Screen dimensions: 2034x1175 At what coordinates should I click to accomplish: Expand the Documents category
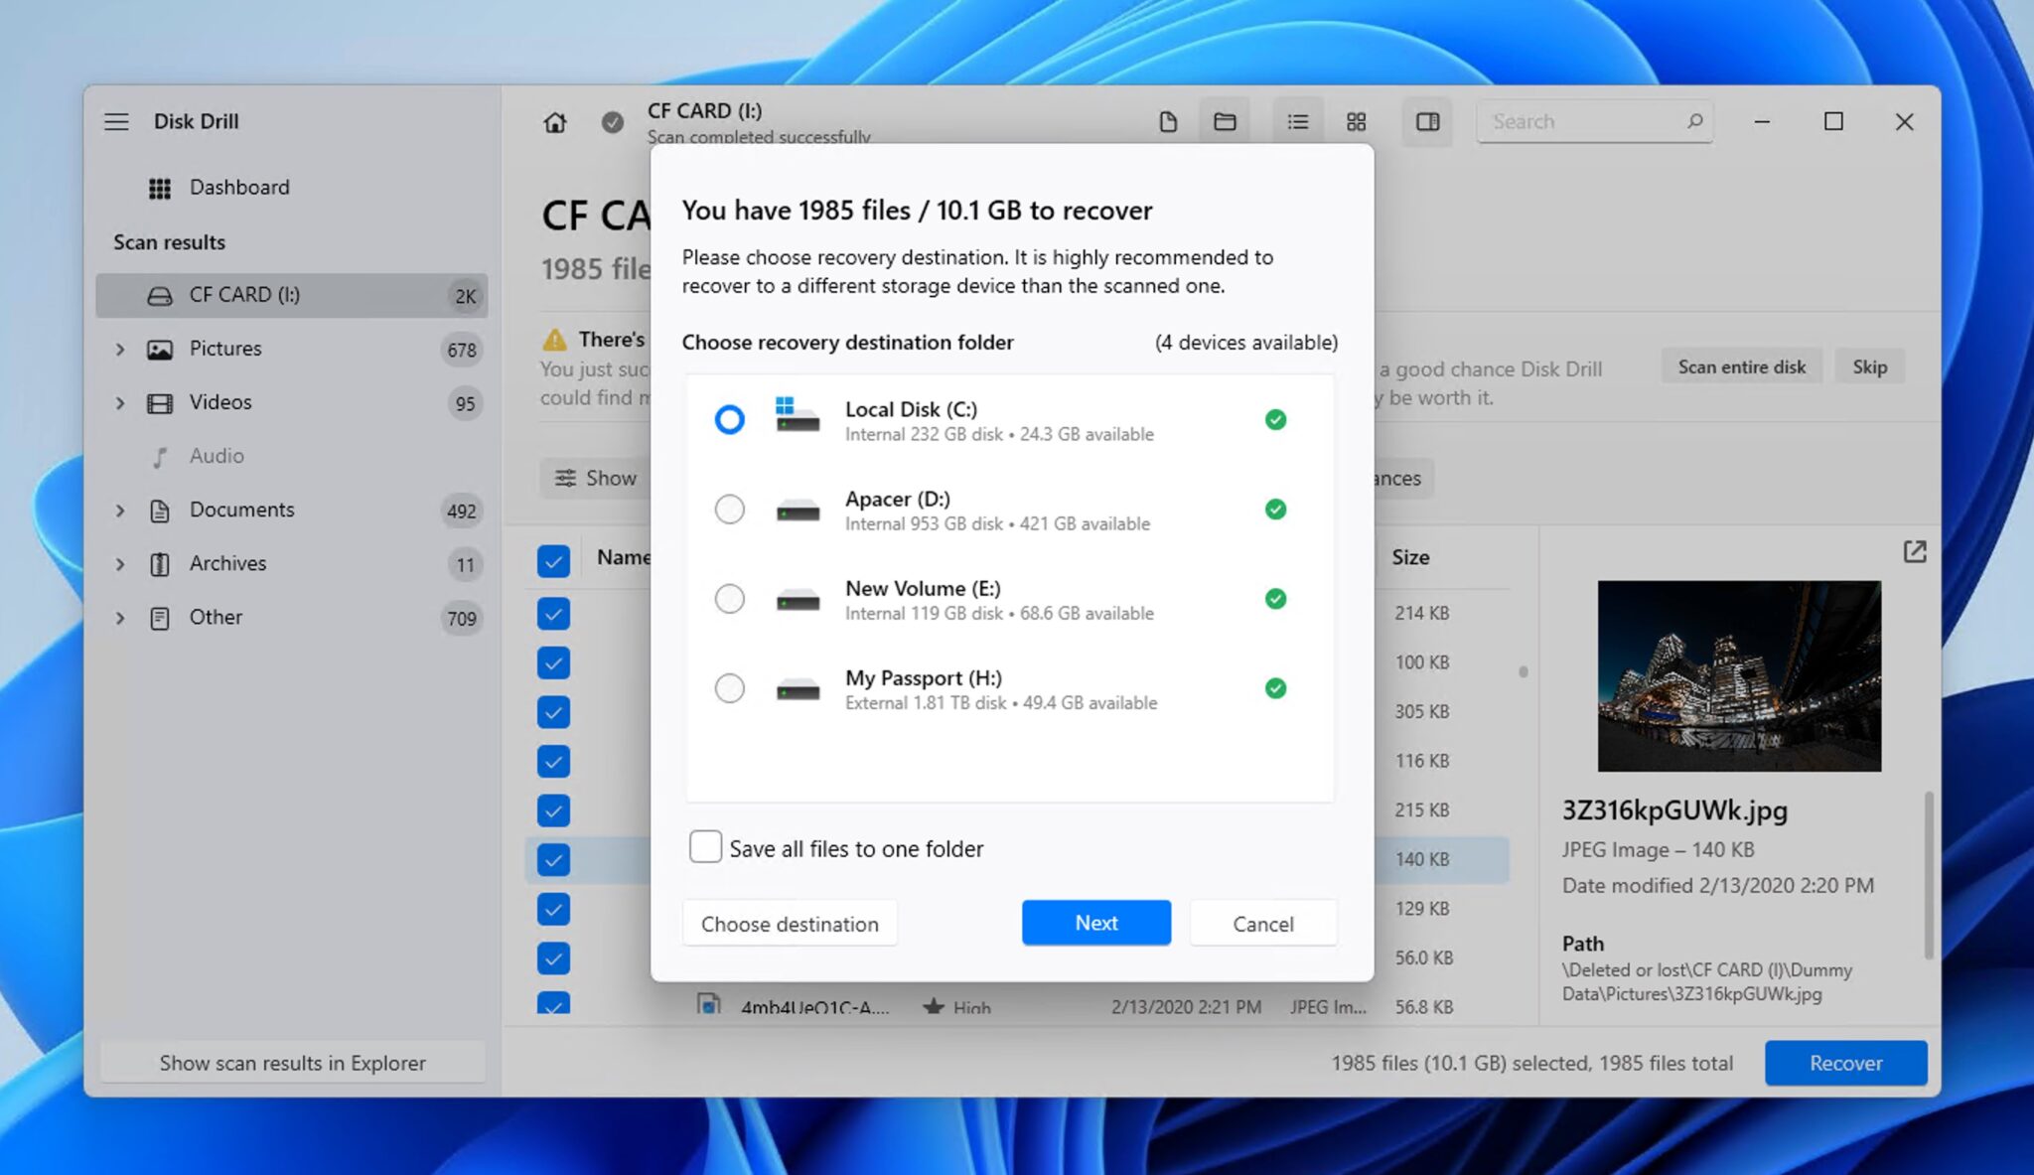pyautogui.click(x=119, y=510)
